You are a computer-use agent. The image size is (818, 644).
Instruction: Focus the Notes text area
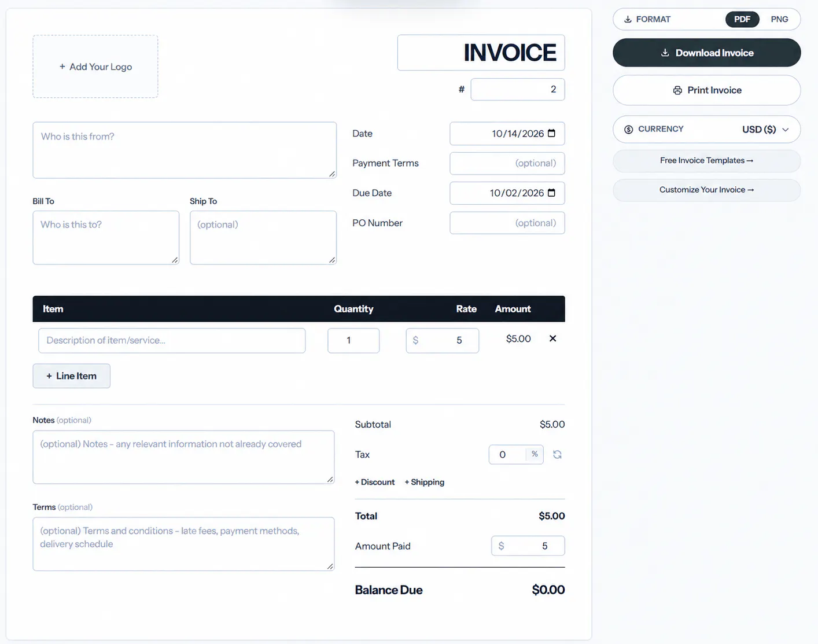coord(183,457)
